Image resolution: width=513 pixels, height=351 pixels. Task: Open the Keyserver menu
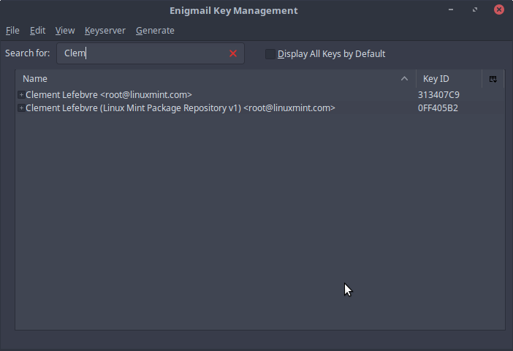pyautogui.click(x=104, y=31)
